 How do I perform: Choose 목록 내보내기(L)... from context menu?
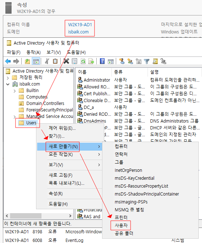coord(67,183)
